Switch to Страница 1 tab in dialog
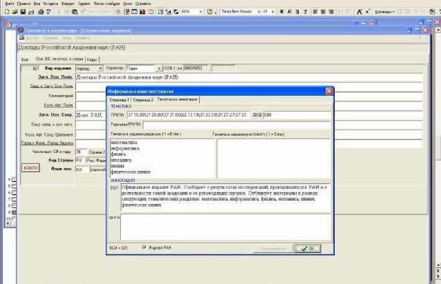 pos(119,100)
